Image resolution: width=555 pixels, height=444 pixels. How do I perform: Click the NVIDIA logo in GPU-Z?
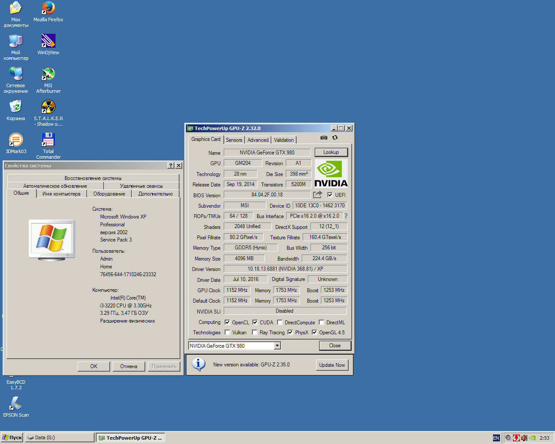click(x=331, y=173)
